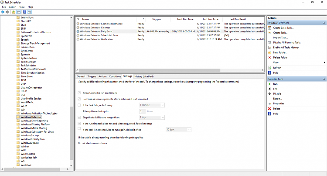Viewport: 327px width, 176px height.
Task: Click Windows Defender Daily Scan clock icon
Action: (x=78, y=31)
